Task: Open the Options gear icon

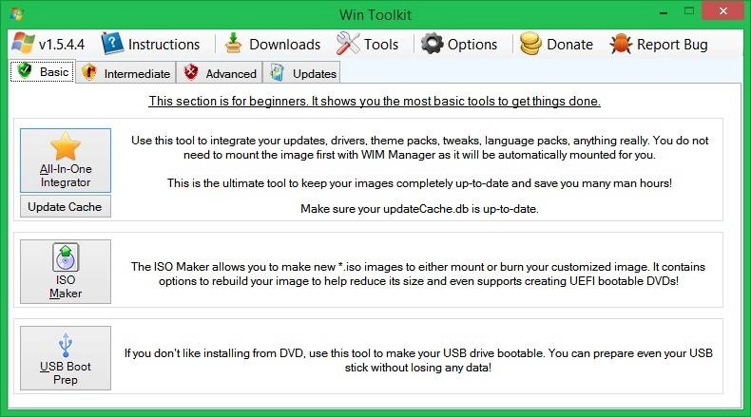Action: 432,44
